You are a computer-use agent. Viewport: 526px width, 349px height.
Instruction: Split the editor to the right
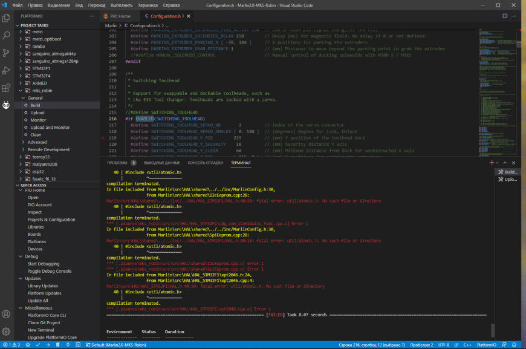(505, 16)
